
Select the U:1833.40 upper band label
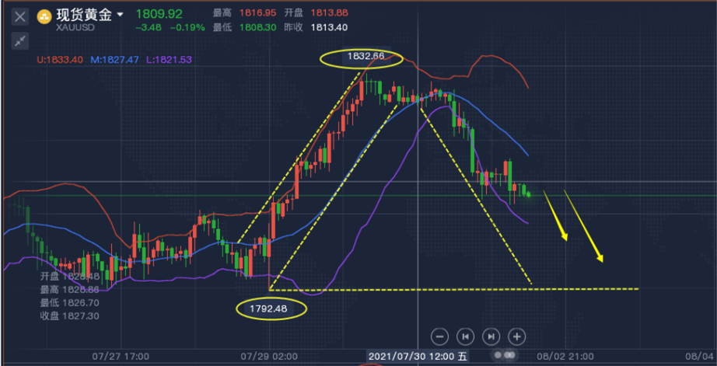pyautogui.click(x=61, y=59)
